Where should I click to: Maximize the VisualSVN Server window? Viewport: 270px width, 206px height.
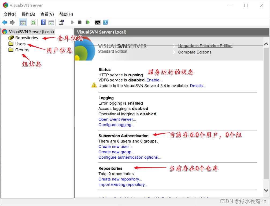click(246, 5)
